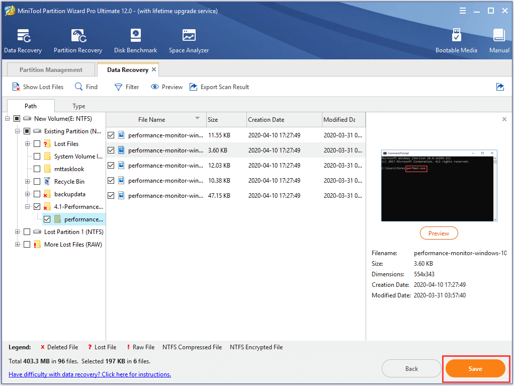Switch to the Type tab
The height and width of the screenshot is (386, 514).
click(x=78, y=106)
